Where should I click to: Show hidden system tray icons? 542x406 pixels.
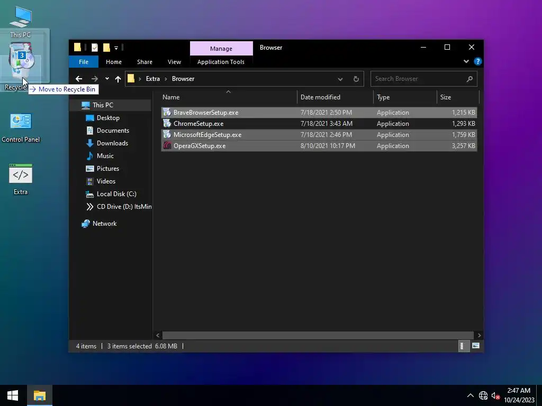471,395
